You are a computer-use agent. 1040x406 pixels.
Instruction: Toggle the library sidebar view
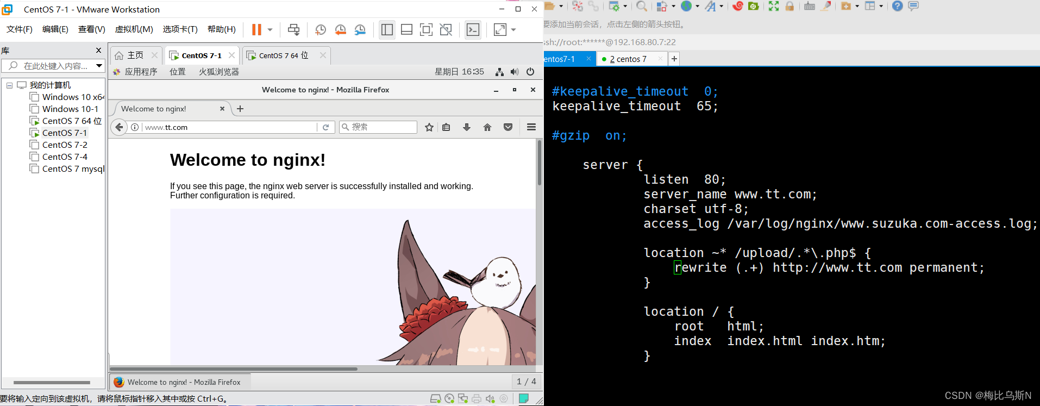[x=387, y=30]
